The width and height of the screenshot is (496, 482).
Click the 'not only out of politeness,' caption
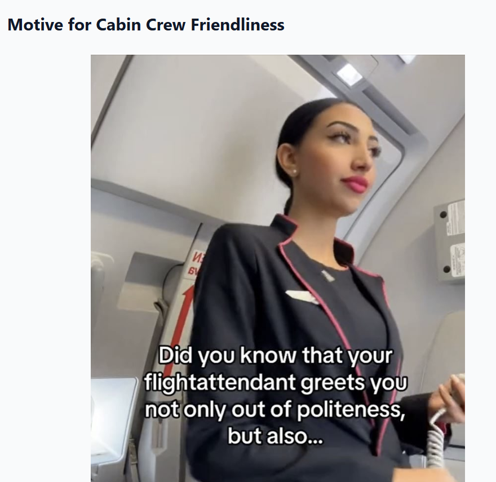coord(275,409)
